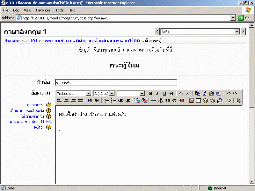Apply italic formatting to the text

pyautogui.click(x=157, y=94)
